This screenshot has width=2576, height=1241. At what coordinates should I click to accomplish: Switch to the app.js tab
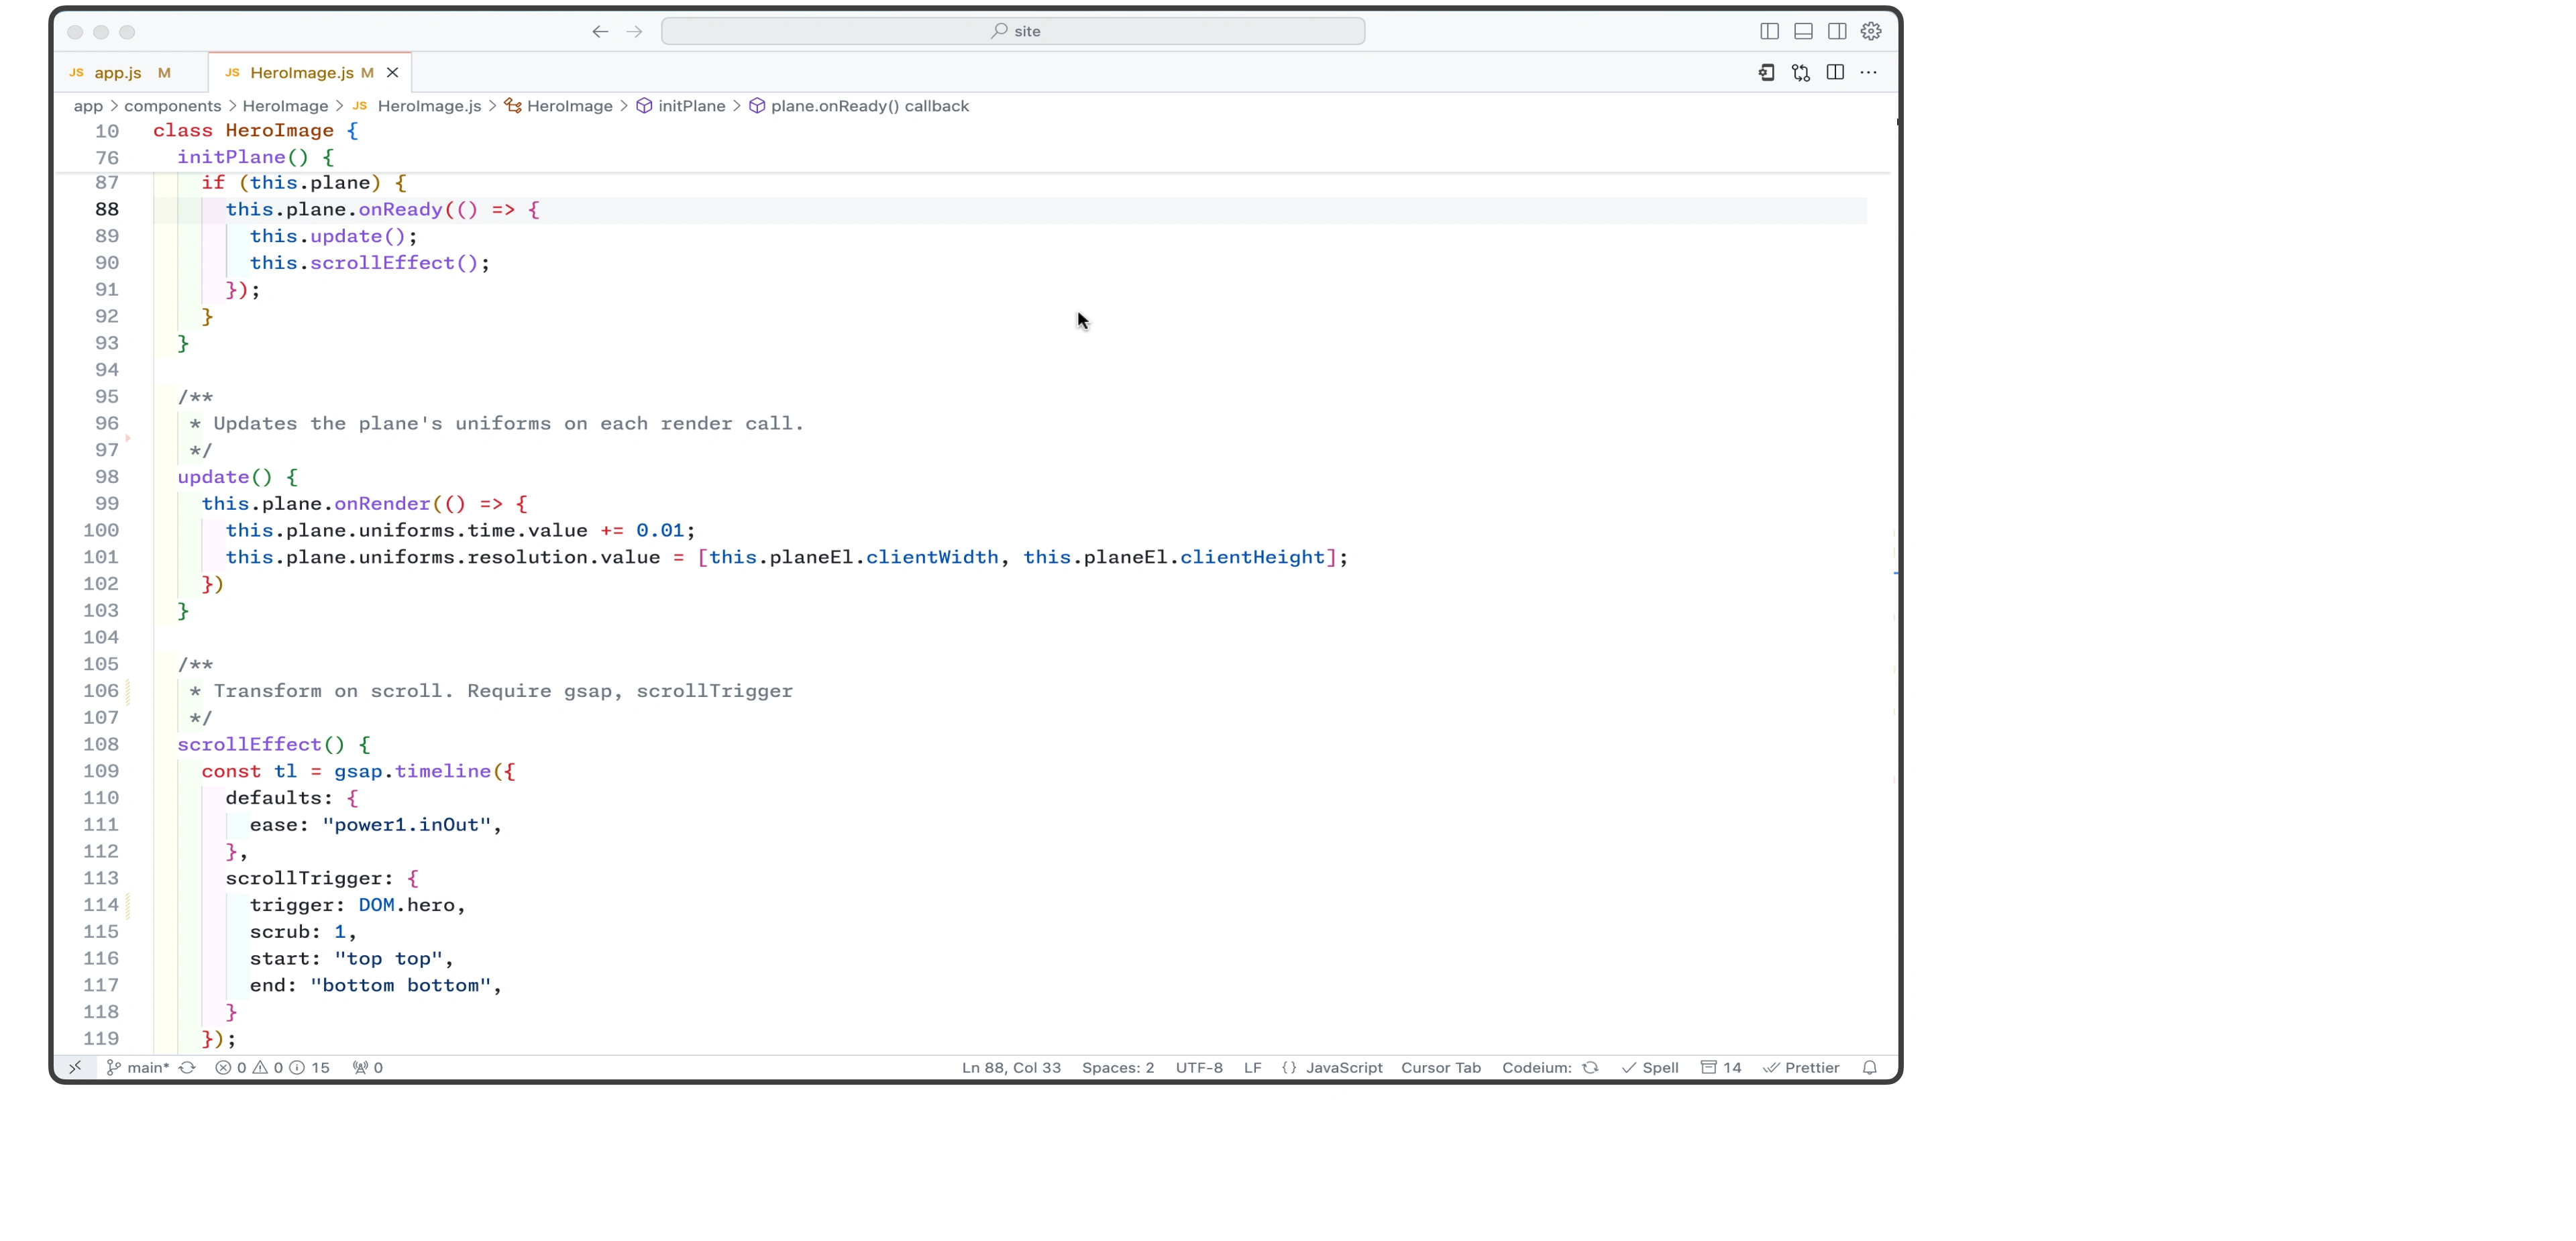tap(118, 72)
